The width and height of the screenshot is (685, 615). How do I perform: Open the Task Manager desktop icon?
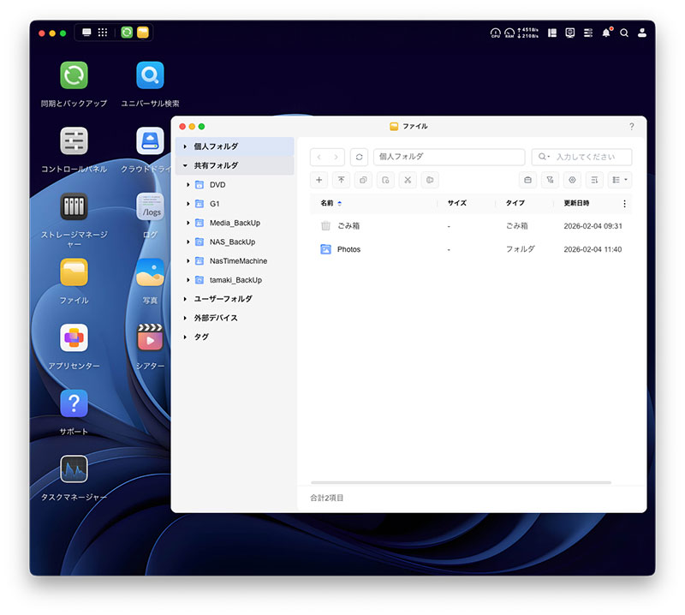pos(74,469)
